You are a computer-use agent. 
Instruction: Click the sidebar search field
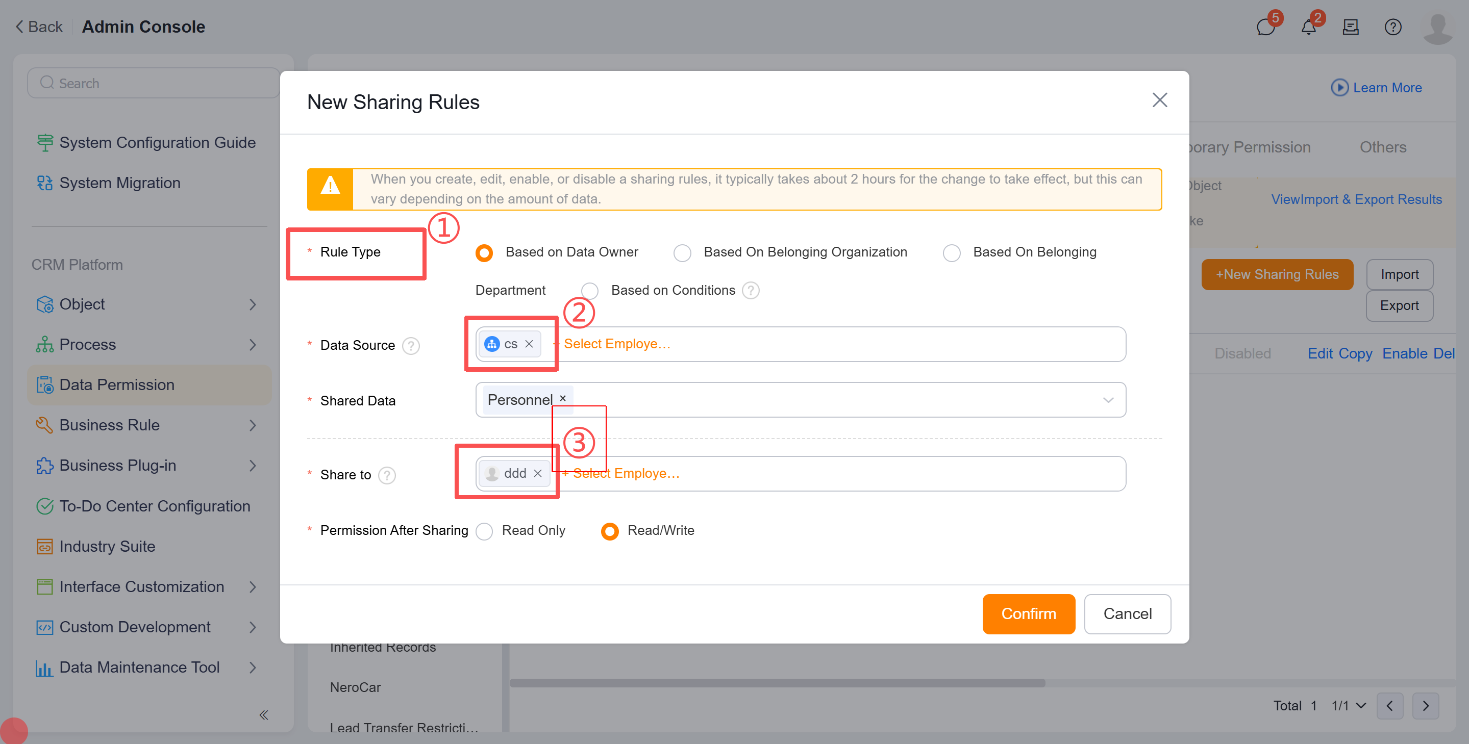[153, 83]
